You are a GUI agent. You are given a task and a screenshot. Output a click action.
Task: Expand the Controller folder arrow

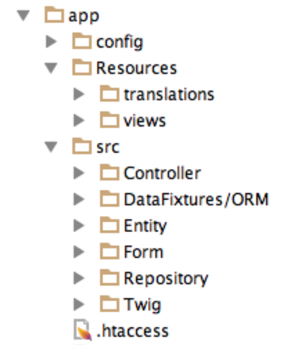[78, 173]
